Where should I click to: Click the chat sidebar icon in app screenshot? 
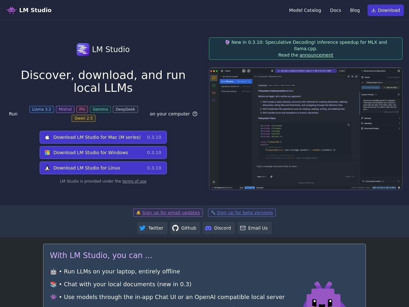pos(214,78)
